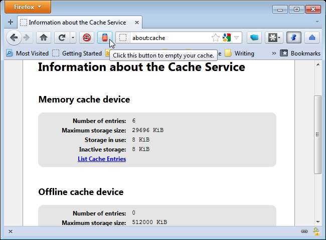326x240 pixels.
Task: Open a new tab with plus button
Action: tap(10, 22)
